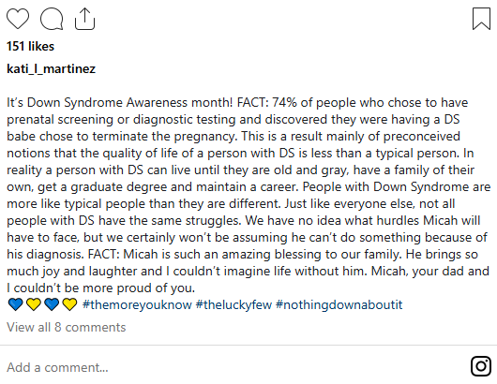Click the second blue heart emoji

click(x=52, y=304)
